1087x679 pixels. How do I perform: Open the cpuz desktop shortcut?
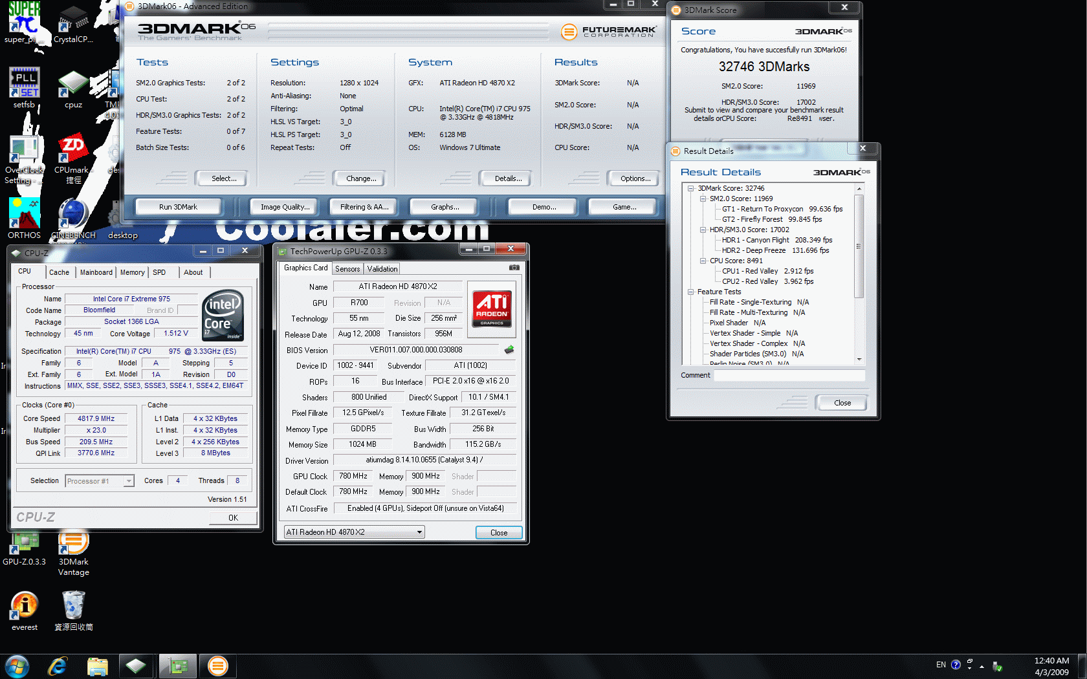click(73, 89)
